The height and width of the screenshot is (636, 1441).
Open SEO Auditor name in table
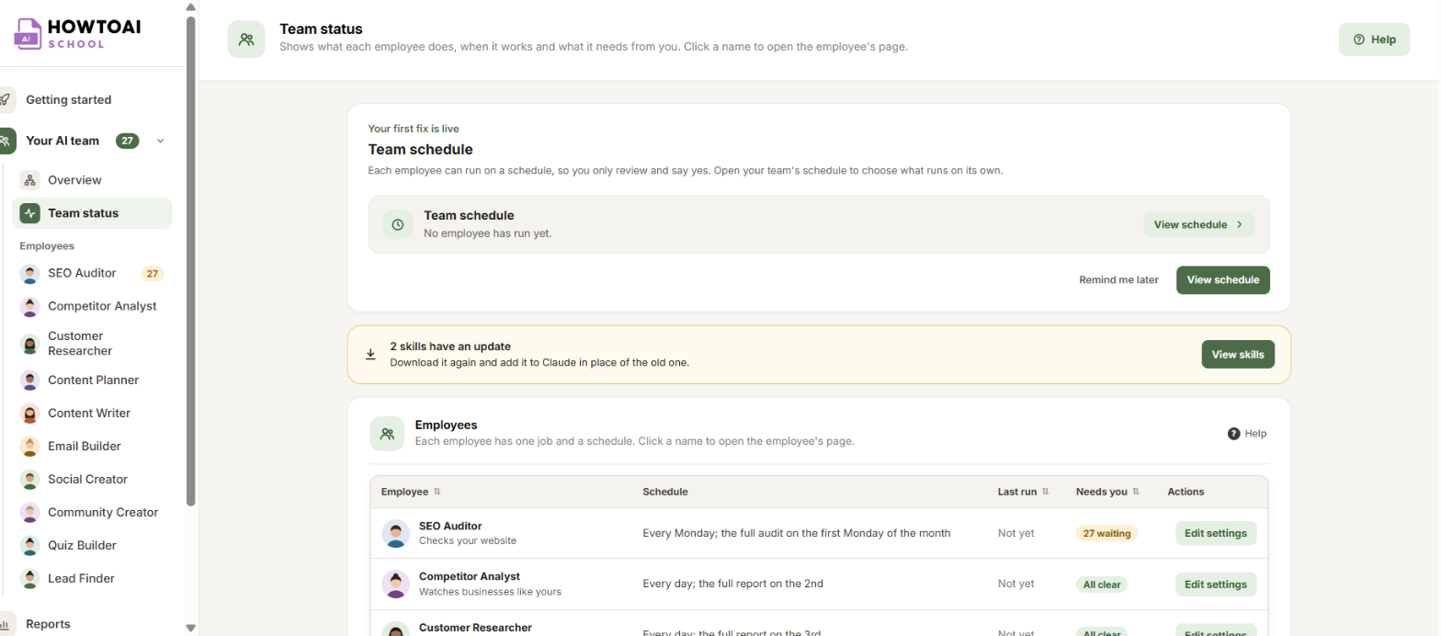[x=450, y=526]
